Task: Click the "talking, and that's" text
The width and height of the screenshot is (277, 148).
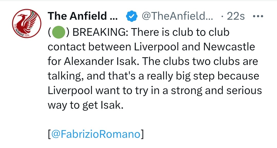Action: [88, 76]
